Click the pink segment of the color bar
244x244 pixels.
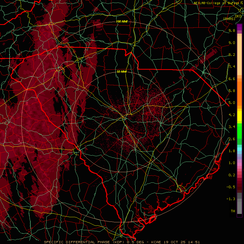pyautogui.click(x=239, y=164)
